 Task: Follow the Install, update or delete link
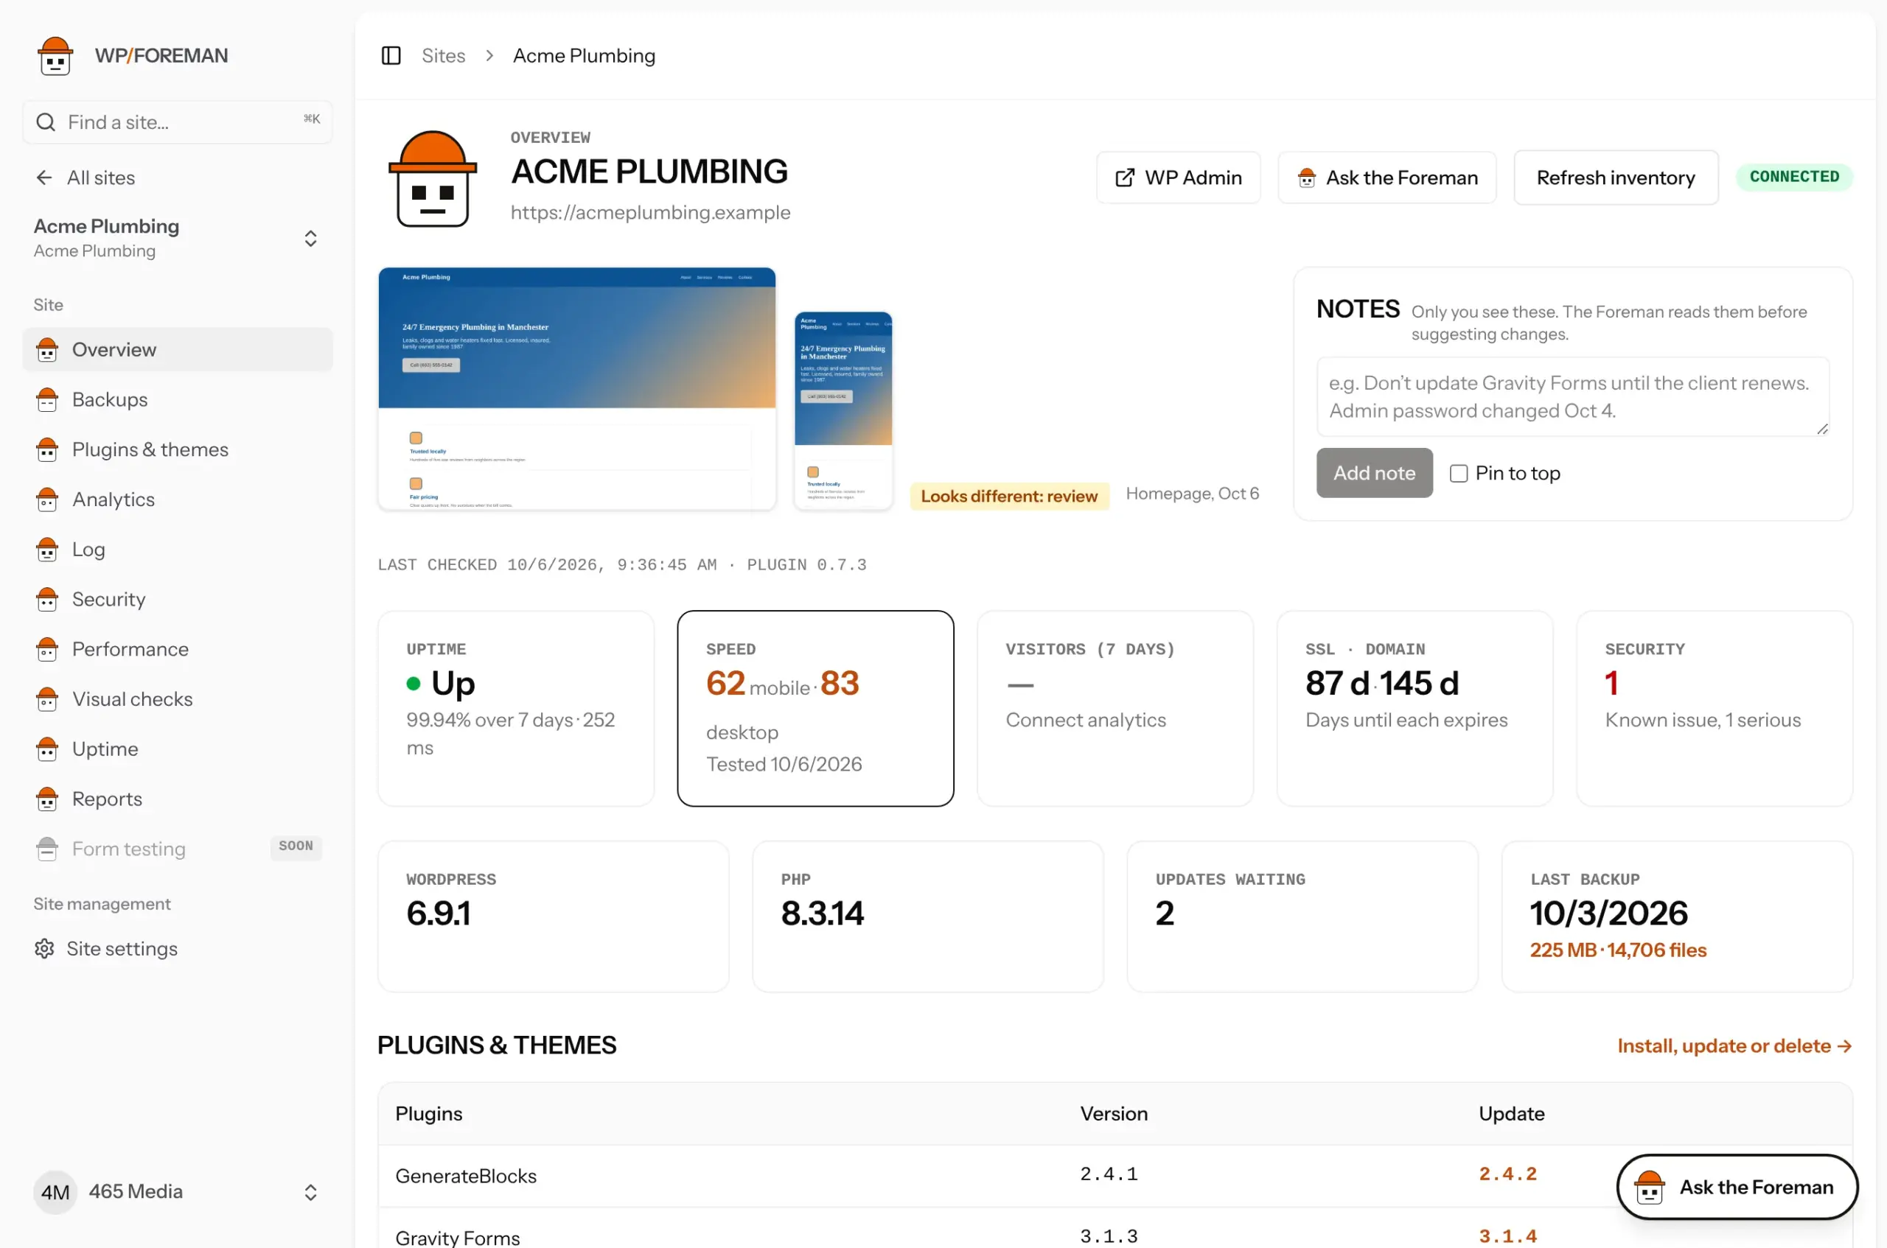coord(1735,1046)
